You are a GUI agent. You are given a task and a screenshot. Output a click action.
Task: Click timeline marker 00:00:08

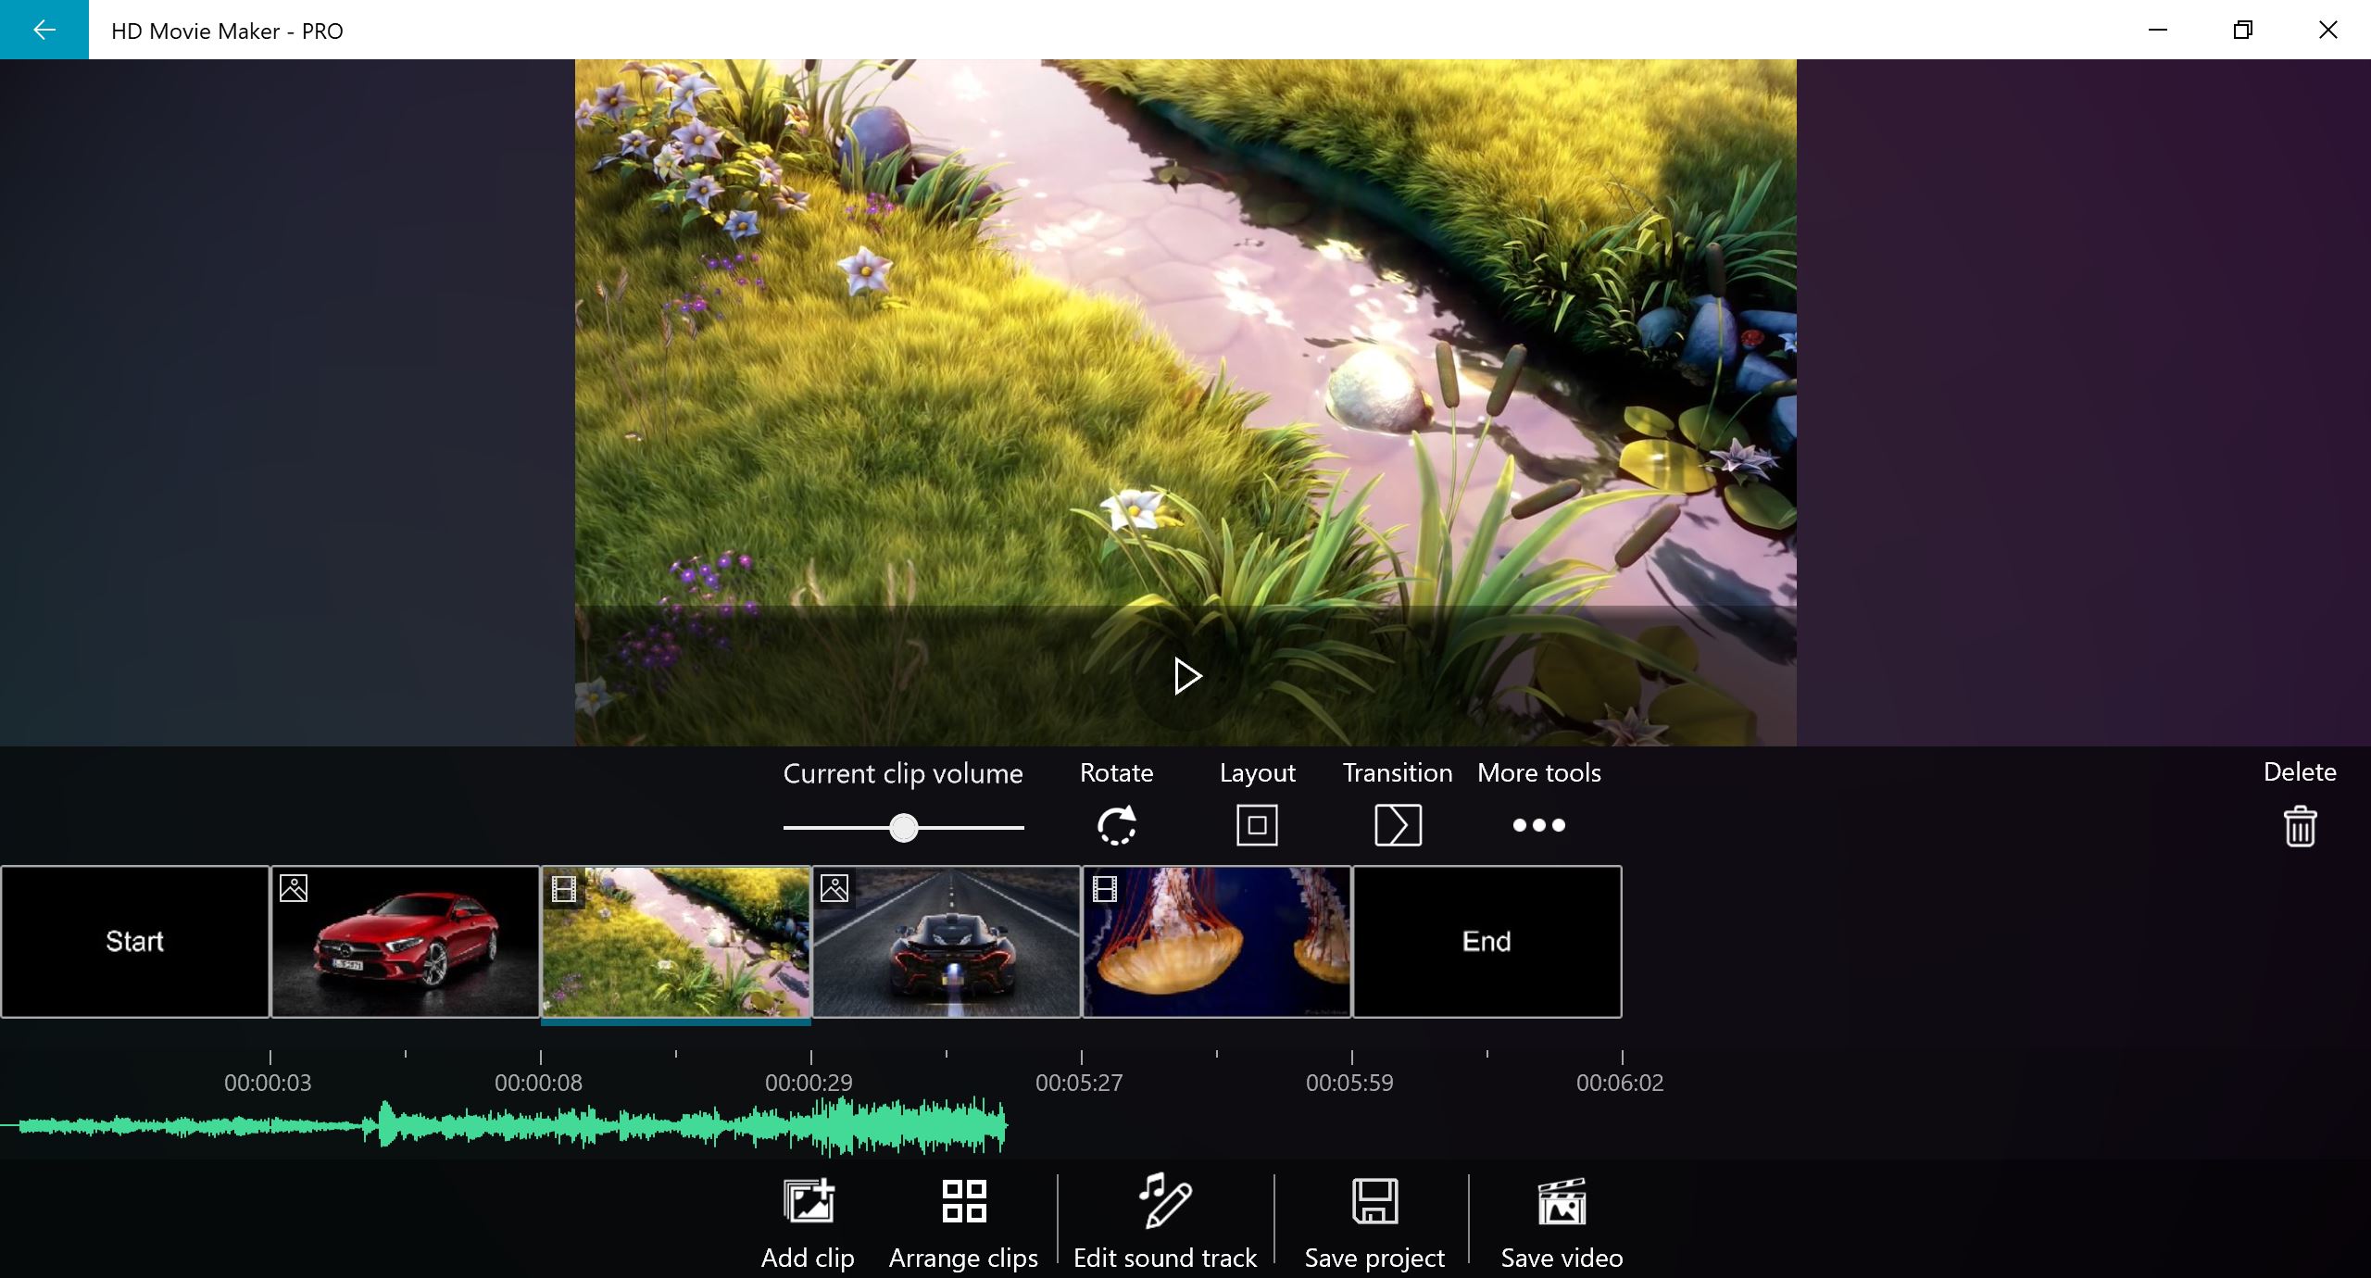[539, 1083]
